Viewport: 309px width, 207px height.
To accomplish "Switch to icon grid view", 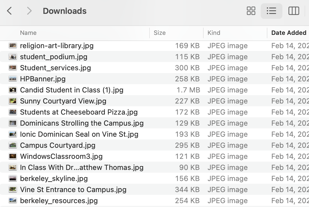I will click(x=251, y=11).
